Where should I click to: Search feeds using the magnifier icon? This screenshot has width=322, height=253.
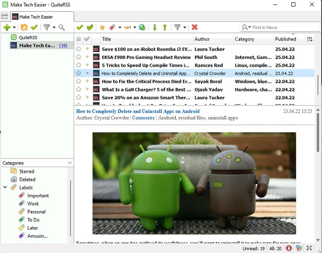(61, 28)
